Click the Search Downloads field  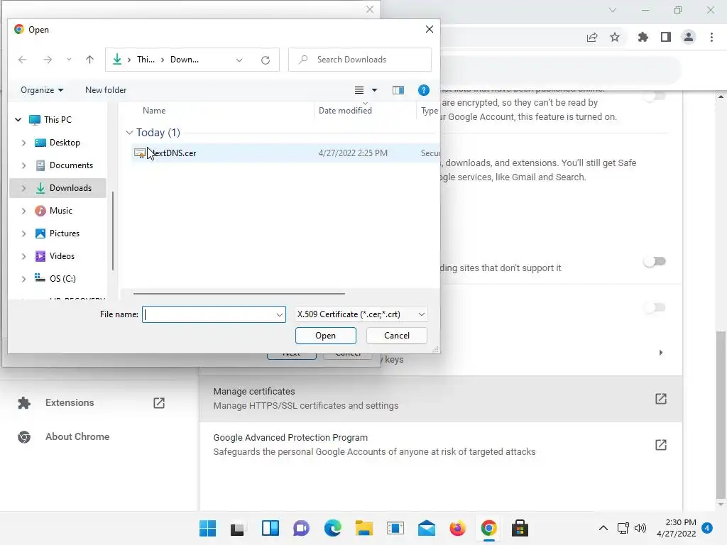[360, 60]
